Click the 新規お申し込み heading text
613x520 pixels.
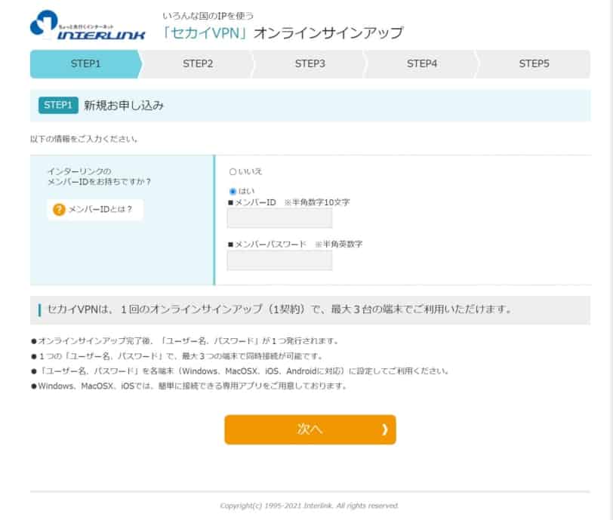pos(124,105)
